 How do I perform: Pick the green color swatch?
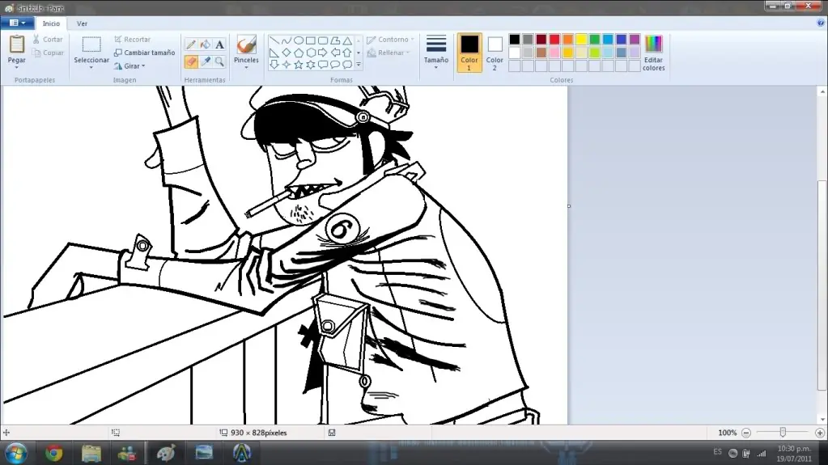click(595, 40)
